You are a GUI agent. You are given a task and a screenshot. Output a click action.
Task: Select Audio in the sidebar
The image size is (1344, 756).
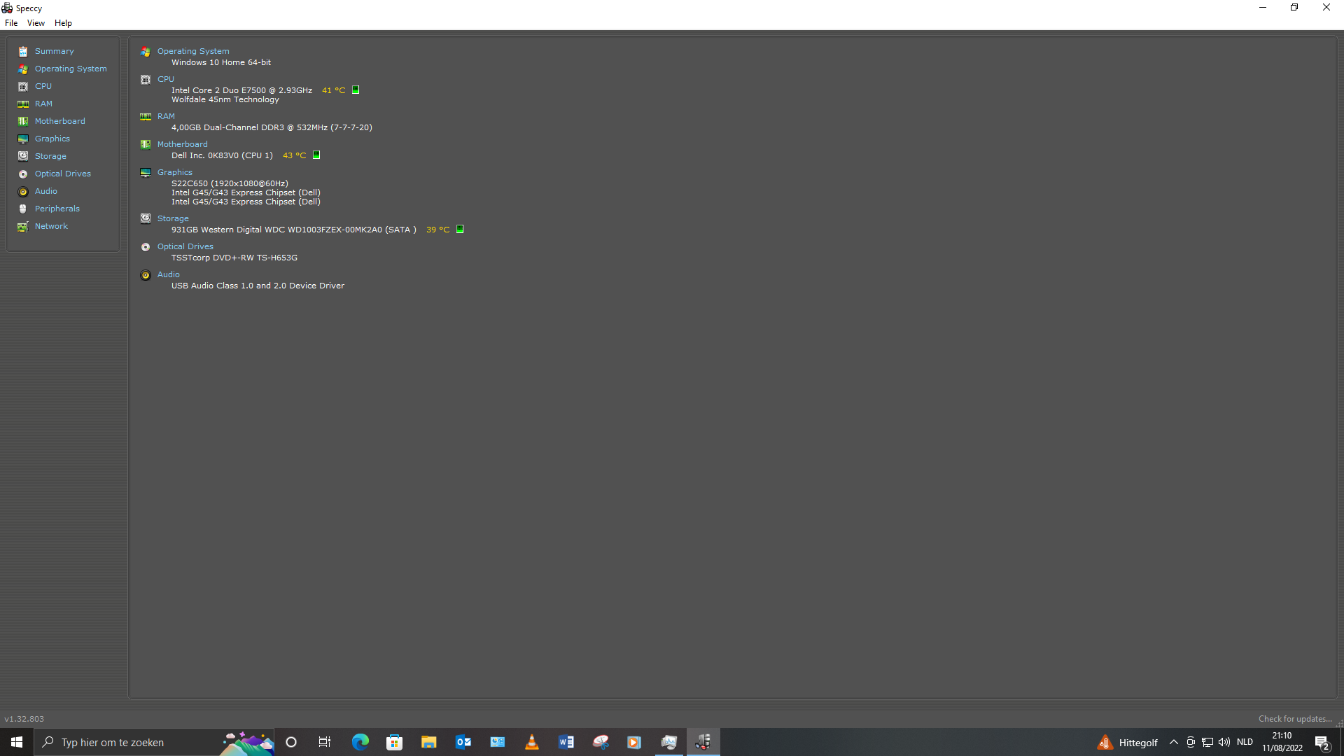point(46,191)
